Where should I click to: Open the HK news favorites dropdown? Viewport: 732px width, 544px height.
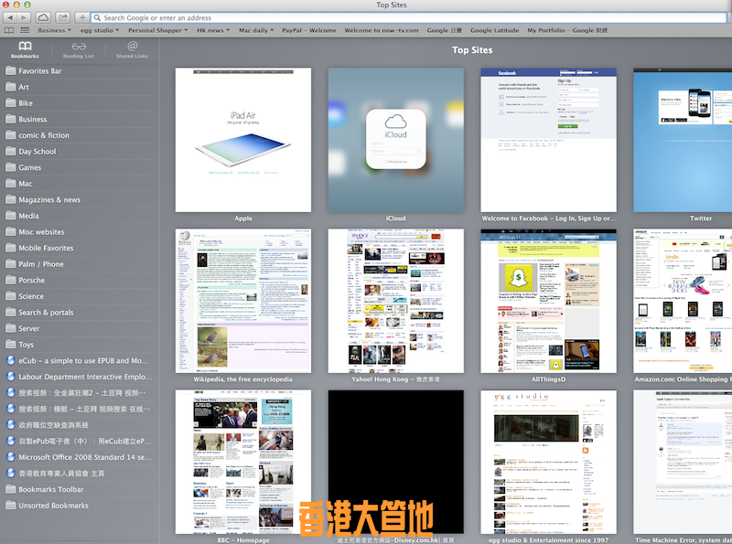[213, 30]
